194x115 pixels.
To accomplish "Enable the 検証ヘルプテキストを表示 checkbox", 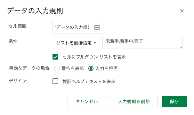I will coord(55,81).
